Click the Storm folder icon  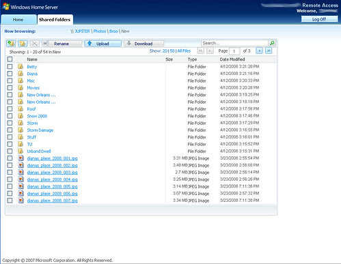pyautogui.click(x=21, y=123)
